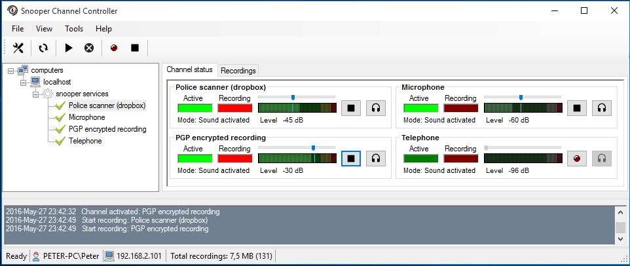Screen dimensions: 630x266
Task: Listen to Police scanner with headphones button
Action: pyautogui.click(x=376, y=108)
